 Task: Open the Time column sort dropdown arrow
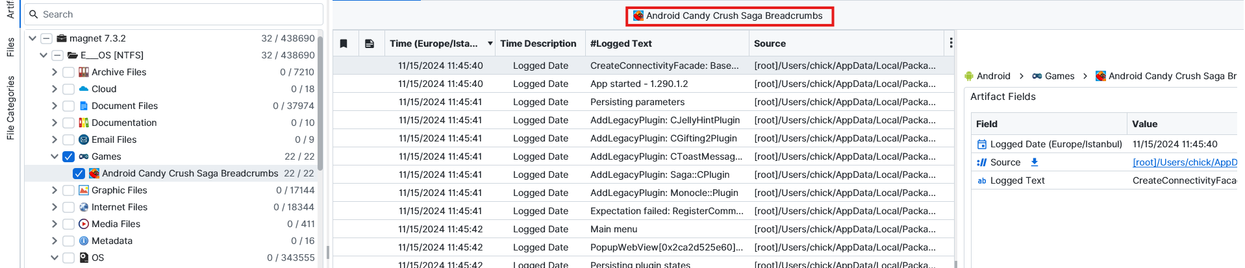pos(490,43)
